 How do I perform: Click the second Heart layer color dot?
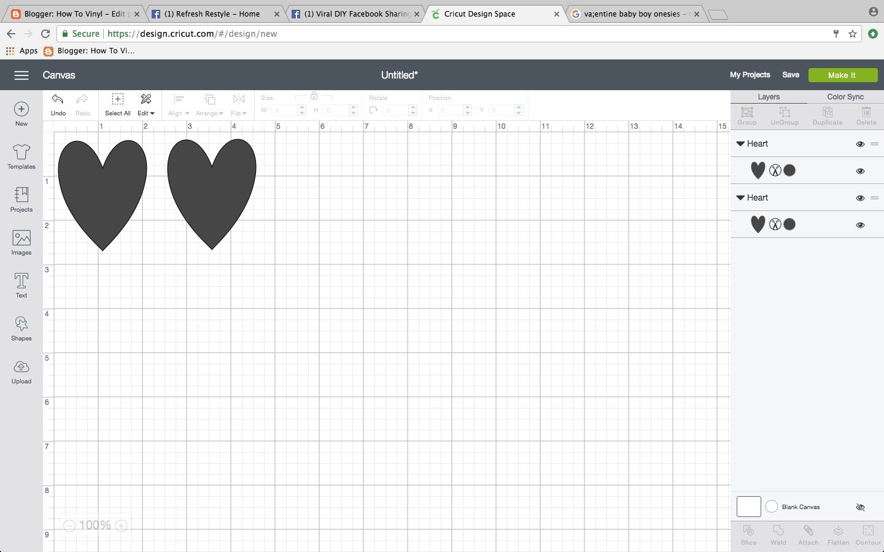tap(790, 224)
